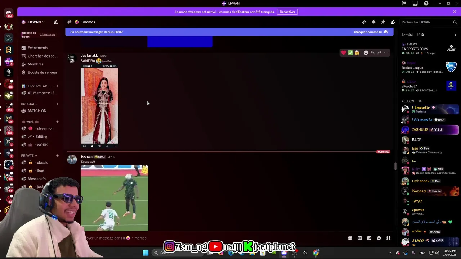Open the gift icon in message bar
The height and width of the screenshot is (259, 461).
[350, 238]
